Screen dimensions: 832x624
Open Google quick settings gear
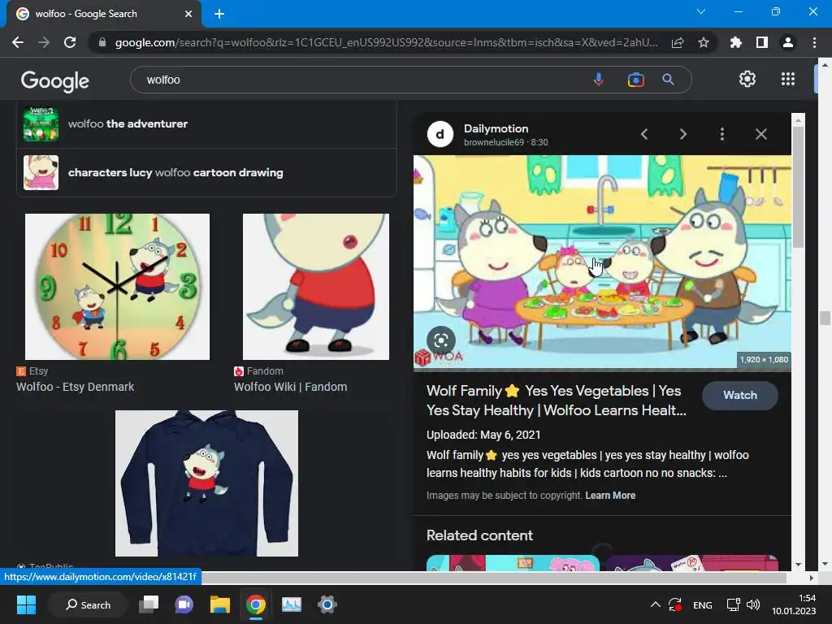coord(747,79)
